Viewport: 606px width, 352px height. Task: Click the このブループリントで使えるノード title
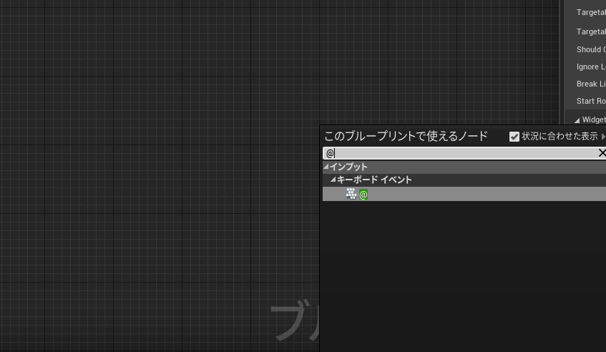click(406, 136)
